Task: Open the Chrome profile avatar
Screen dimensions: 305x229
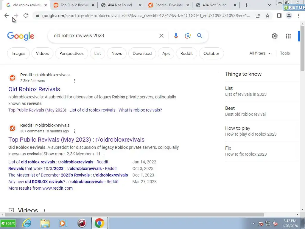Action: [x=289, y=16]
